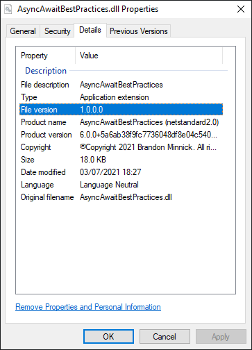This screenshot has height=350, width=252.
Task: Select the Copyright property label
Action: click(x=35, y=147)
